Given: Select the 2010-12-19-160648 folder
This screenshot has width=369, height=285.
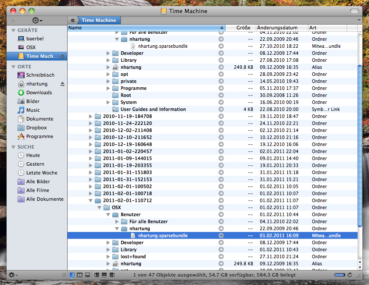Looking at the screenshot, I should pyautogui.click(x=212, y=144).
